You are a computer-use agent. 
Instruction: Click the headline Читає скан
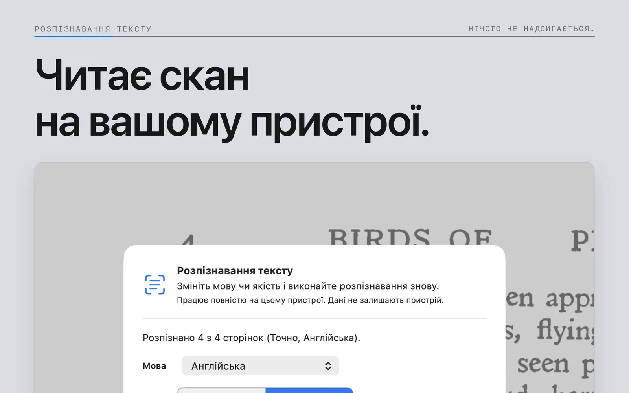click(142, 75)
